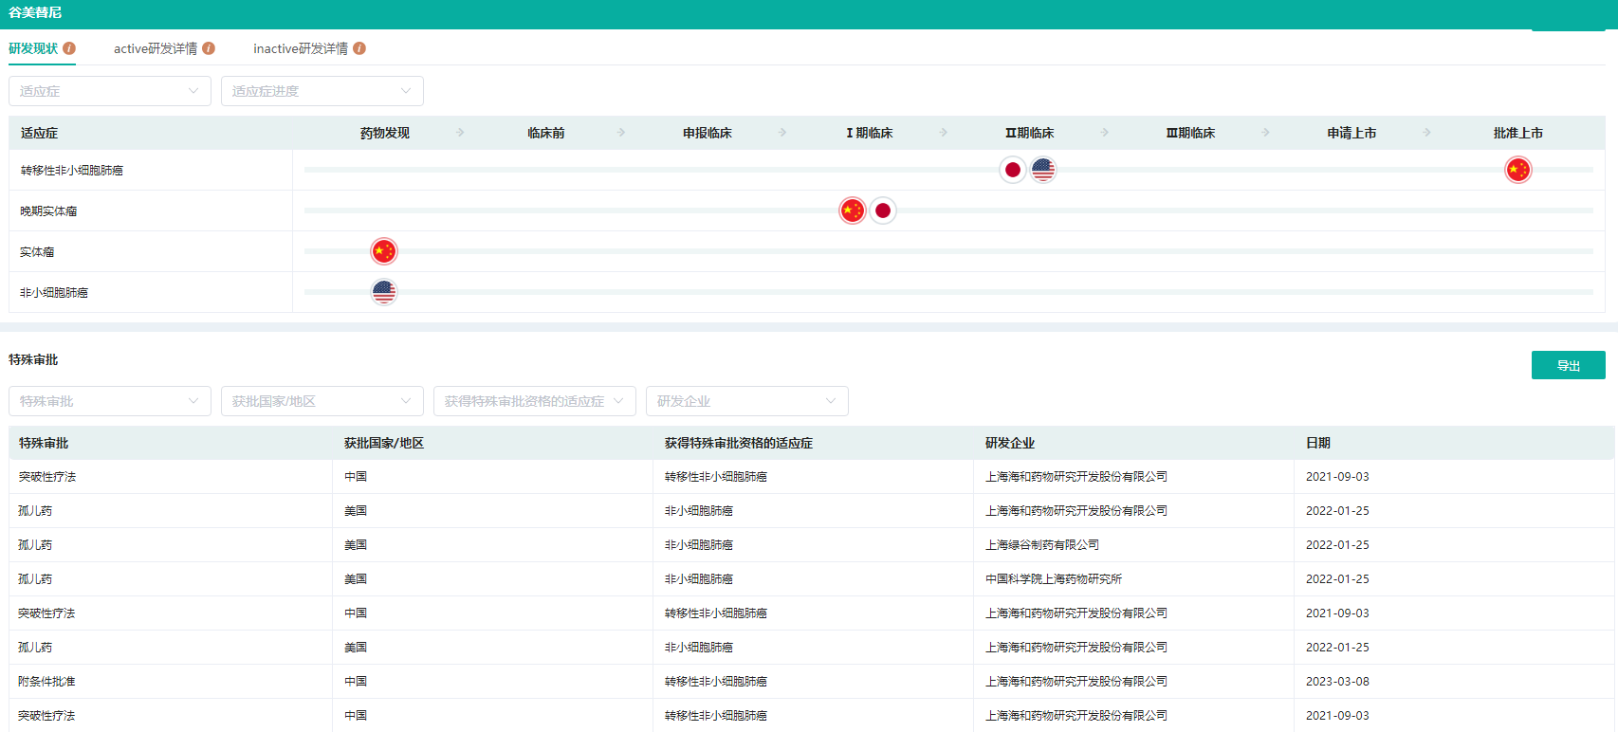Expand the 研发企业 filter dropdown
This screenshot has width=1618, height=732.
tap(746, 401)
